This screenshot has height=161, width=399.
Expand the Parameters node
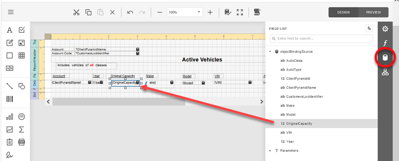pos(270,150)
